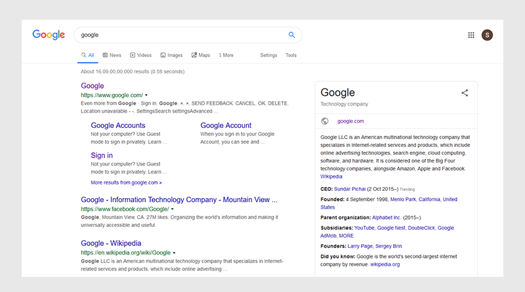Open the Google apps grid icon
This screenshot has height=292, width=525.
click(x=471, y=35)
